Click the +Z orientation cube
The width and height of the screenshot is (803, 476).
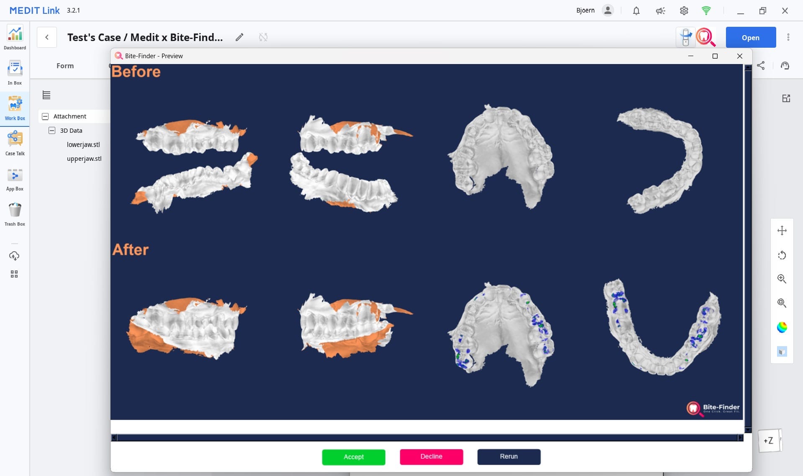click(x=770, y=440)
